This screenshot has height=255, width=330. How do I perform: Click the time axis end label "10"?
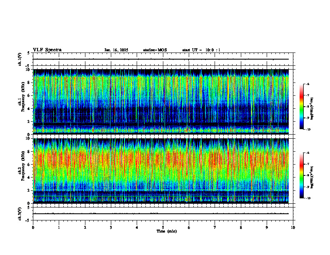(293, 227)
